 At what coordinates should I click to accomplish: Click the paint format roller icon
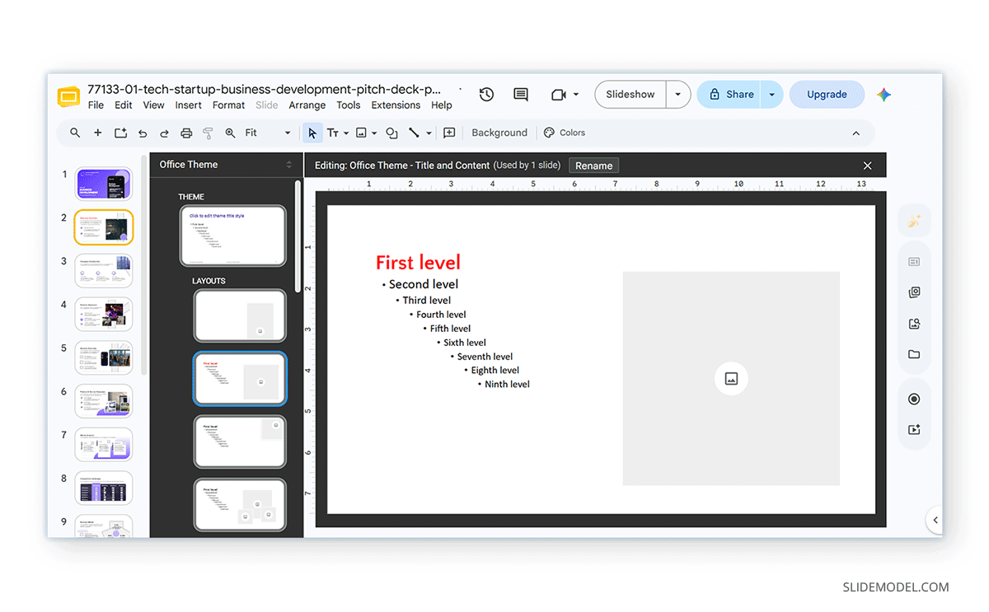tap(208, 133)
